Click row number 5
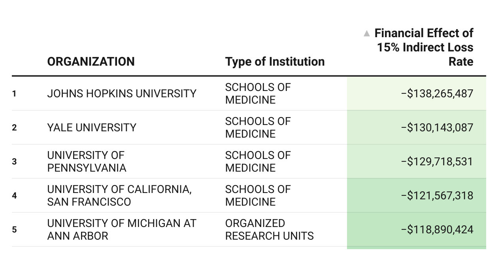 (x=14, y=229)
